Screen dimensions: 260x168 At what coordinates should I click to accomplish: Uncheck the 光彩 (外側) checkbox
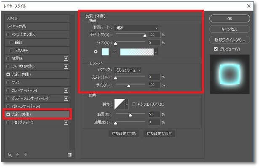(x=8, y=115)
